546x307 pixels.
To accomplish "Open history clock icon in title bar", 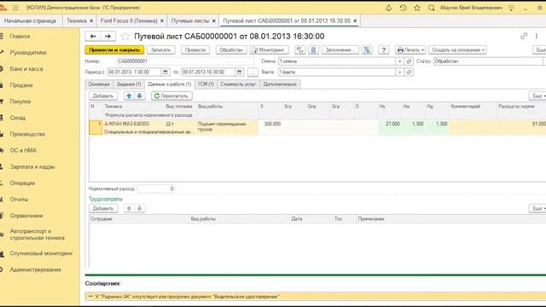I will click(403, 8).
